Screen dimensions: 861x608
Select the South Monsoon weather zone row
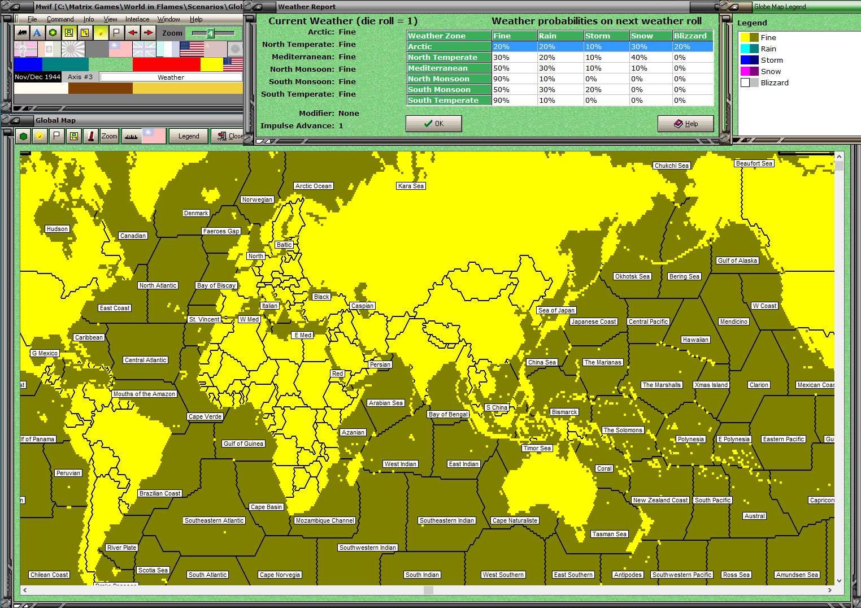(560, 90)
